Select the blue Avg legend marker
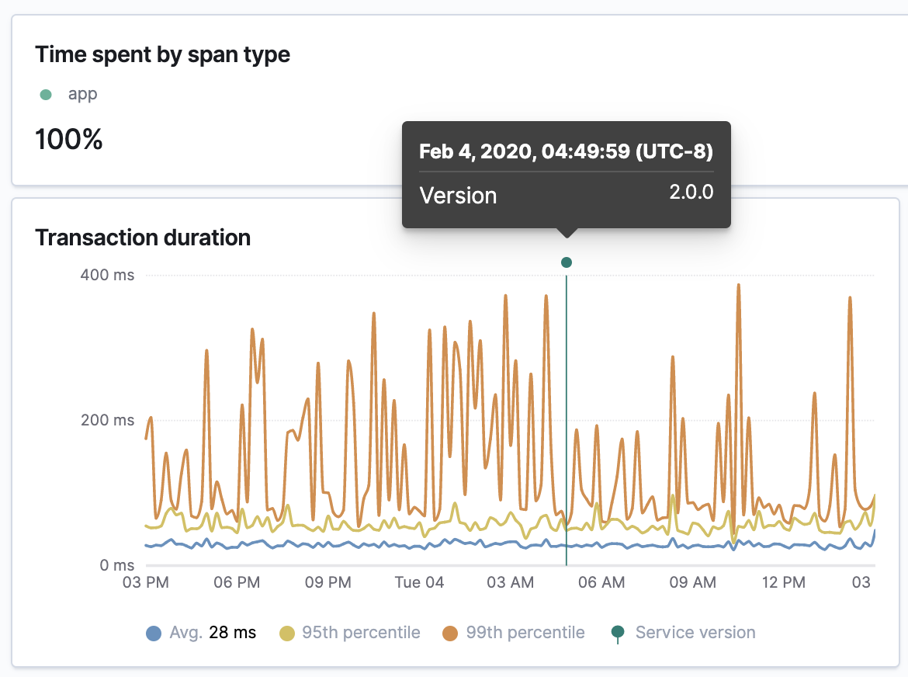This screenshot has width=908, height=677. point(154,633)
